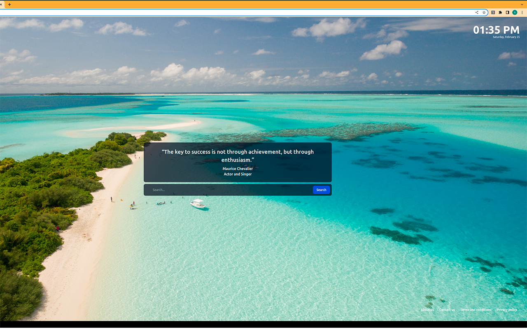Image resolution: width=527 pixels, height=329 pixels.
Task: Click the Saturday, February 25 date text
Action: coord(506,37)
